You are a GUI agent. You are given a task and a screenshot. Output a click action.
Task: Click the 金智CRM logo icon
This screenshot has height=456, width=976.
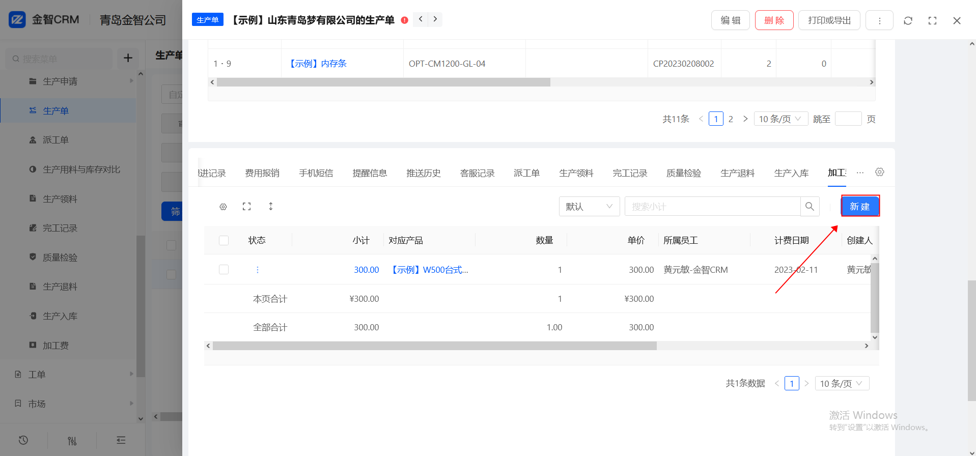17,20
